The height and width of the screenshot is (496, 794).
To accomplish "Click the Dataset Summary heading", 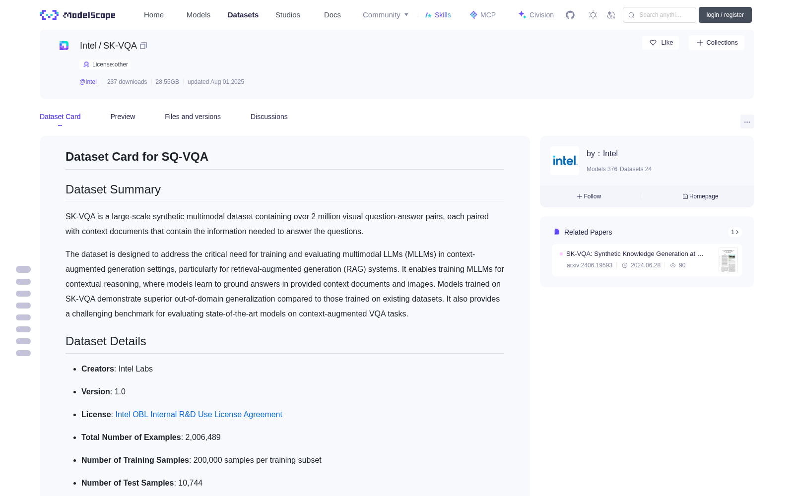I will click(x=113, y=189).
